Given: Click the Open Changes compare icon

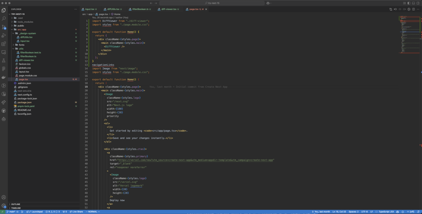Looking at the screenshot, I should (390, 9).
